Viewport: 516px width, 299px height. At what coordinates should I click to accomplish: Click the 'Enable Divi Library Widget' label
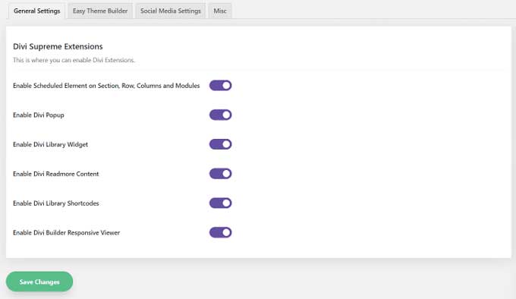coord(50,144)
